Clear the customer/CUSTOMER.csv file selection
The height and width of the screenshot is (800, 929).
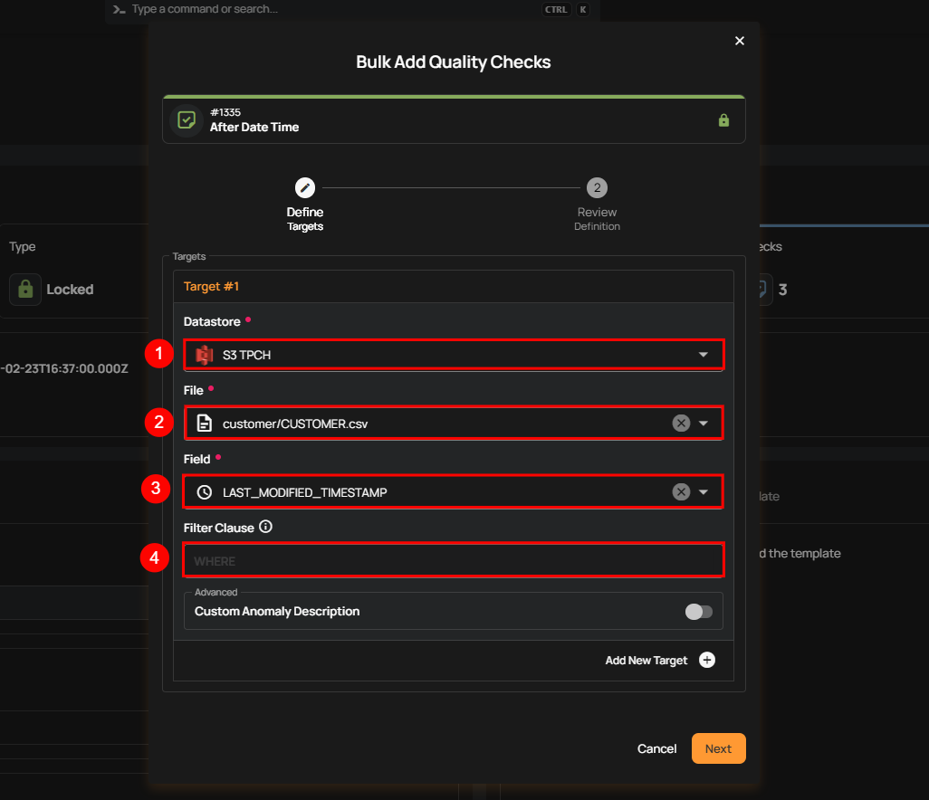point(681,424)
